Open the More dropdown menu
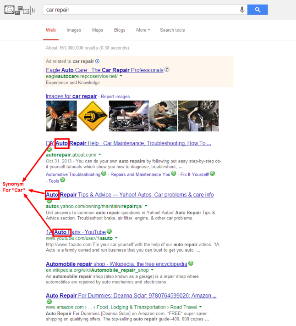Image resolution: width=296 pixels, height=326 pixels. [143, 30]
